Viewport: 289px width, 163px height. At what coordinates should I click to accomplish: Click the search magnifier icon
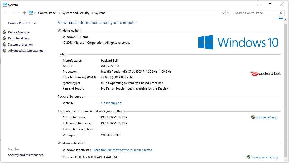(281, 13)
